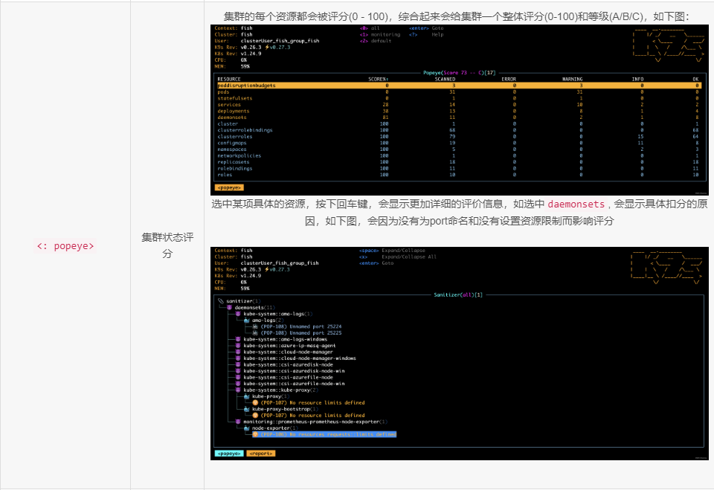Click the container icon beside oma-logs(2)

[x=247, y=320]
